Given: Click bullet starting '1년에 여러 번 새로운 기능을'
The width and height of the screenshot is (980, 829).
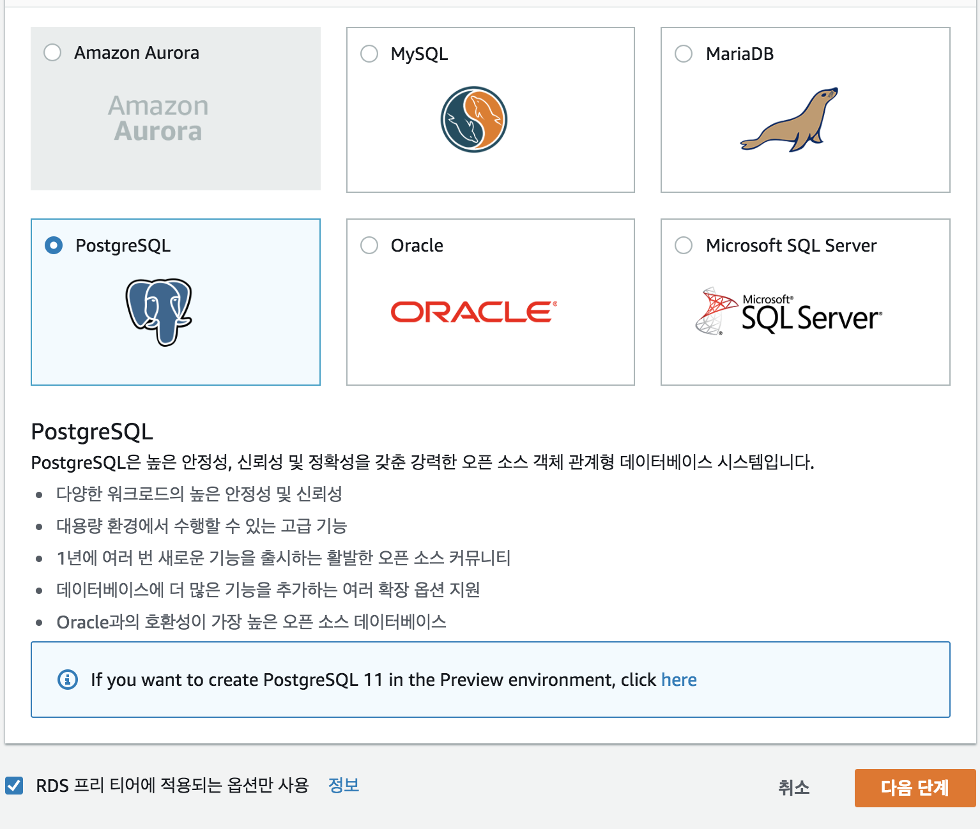Looking at the screenshot, I should pos(284,558).
